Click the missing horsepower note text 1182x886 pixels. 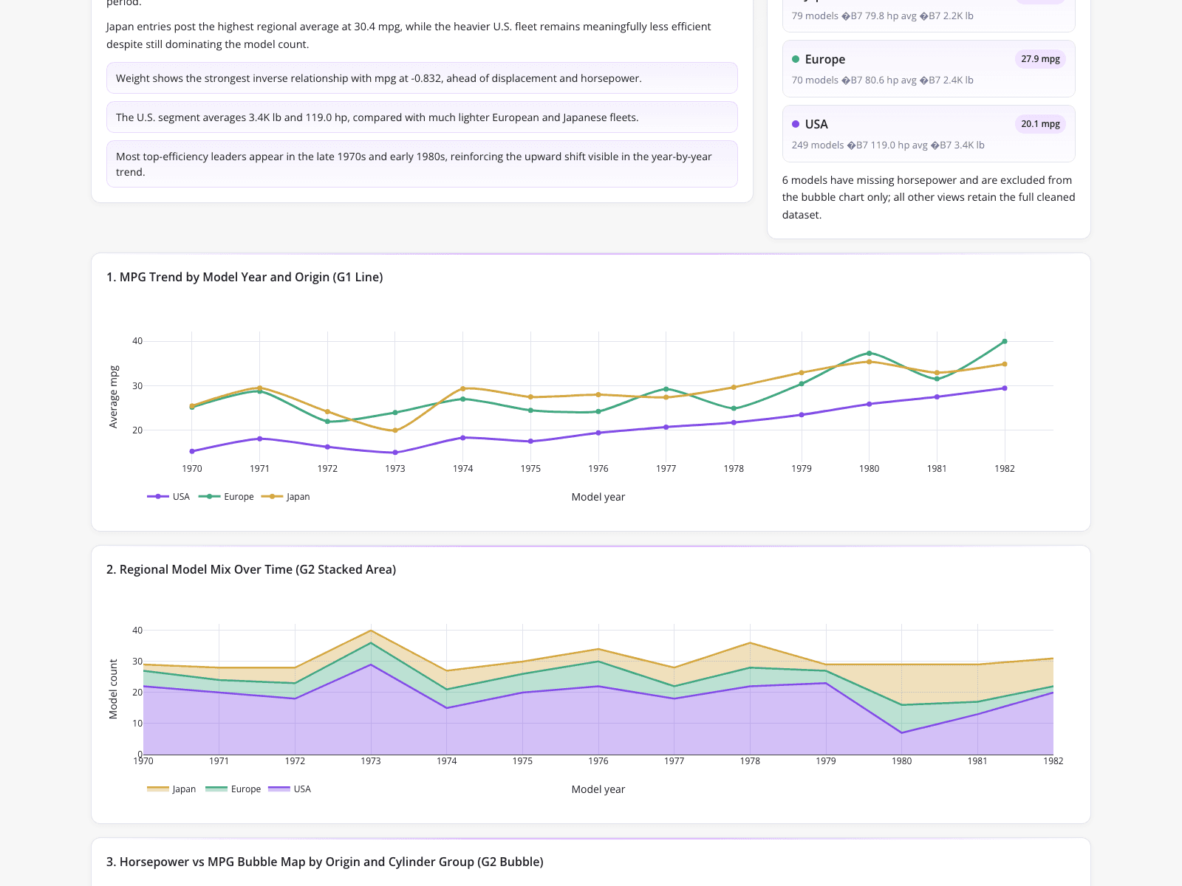pyautogui.click(x=929, y=197)
